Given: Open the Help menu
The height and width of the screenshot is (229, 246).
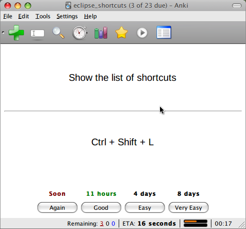Looking at the screenshot, I should pyautogui.click(x=90, y=16).
